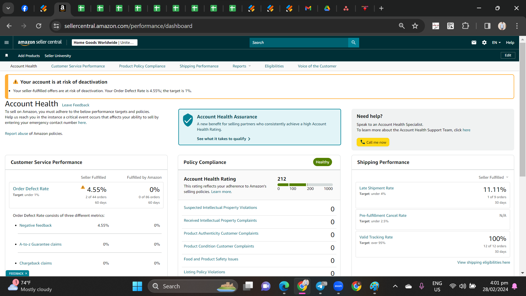Viewport: 526px width, 296px height.
Task: Reload the page with the refresh icon
Action: (x=39, y=26)
